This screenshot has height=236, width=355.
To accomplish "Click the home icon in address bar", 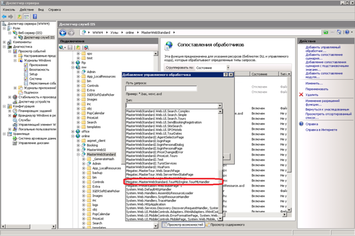I will (339, 33).
